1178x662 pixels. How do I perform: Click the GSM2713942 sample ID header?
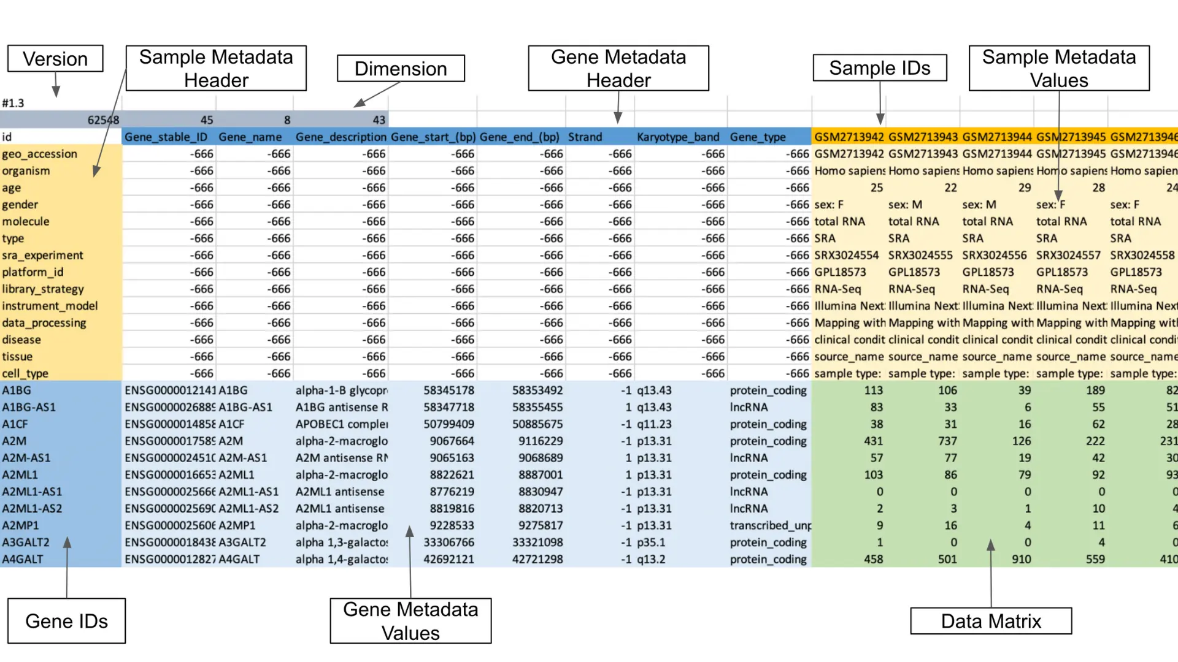pos(849,137)
